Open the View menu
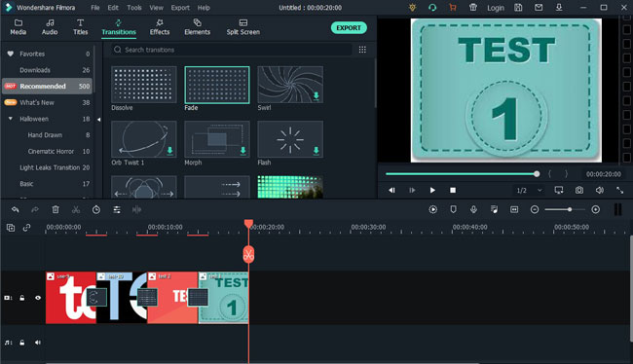Screen dimensions: 633x364 (156, 8)
